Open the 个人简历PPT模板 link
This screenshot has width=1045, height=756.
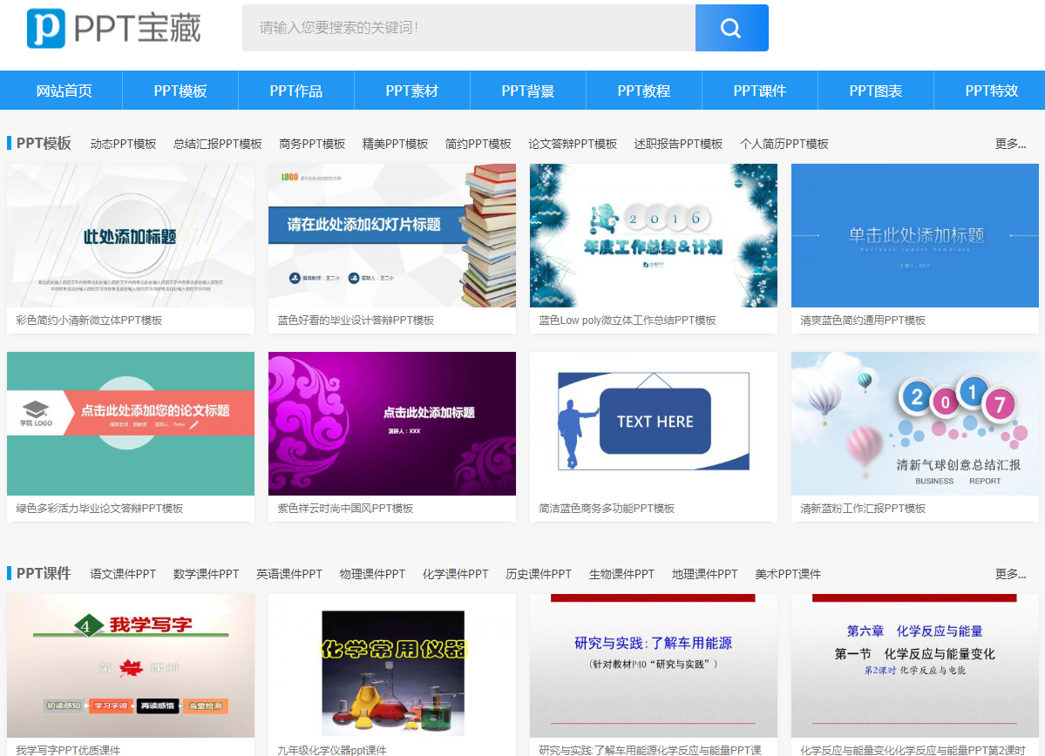[x=784, y=144]
